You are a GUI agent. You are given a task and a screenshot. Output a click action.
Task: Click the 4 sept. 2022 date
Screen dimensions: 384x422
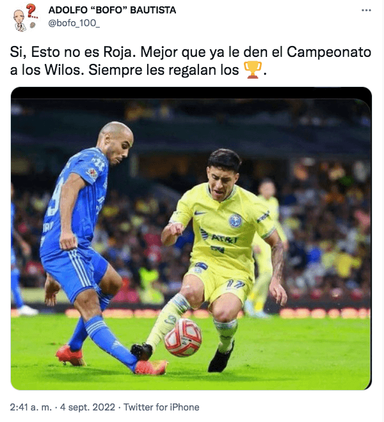tap(88, 407)
